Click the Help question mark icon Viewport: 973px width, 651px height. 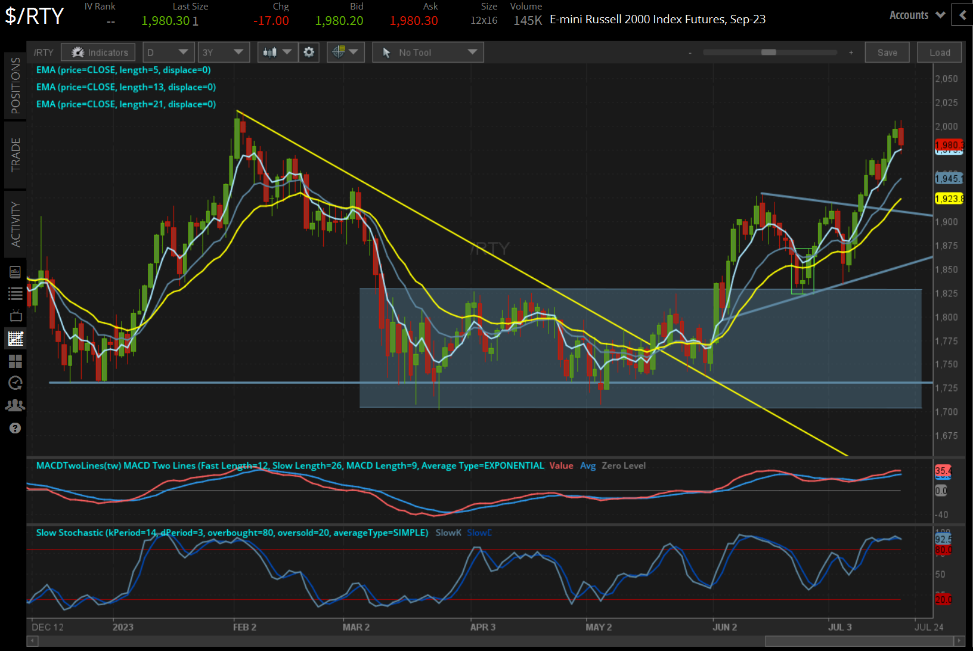[x=16, y=428]
